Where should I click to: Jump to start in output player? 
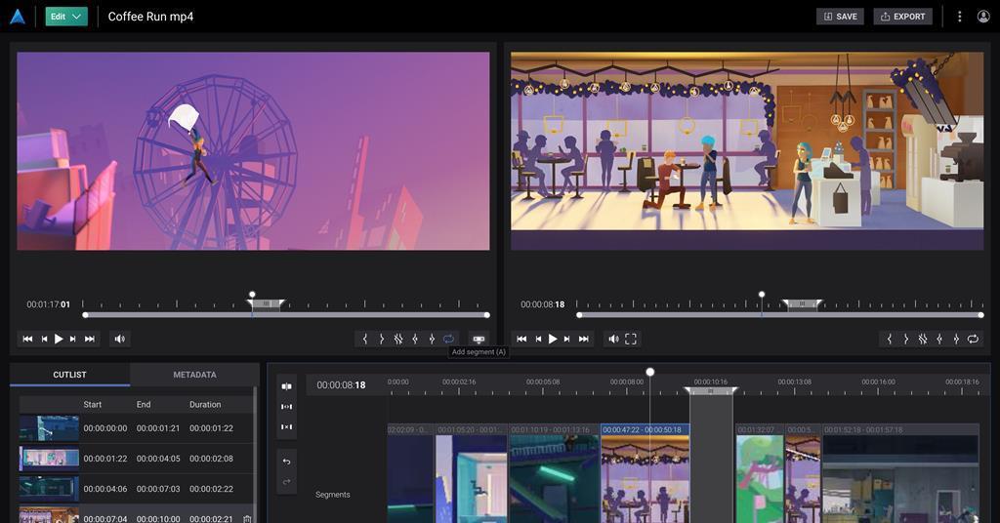[521, 339]
